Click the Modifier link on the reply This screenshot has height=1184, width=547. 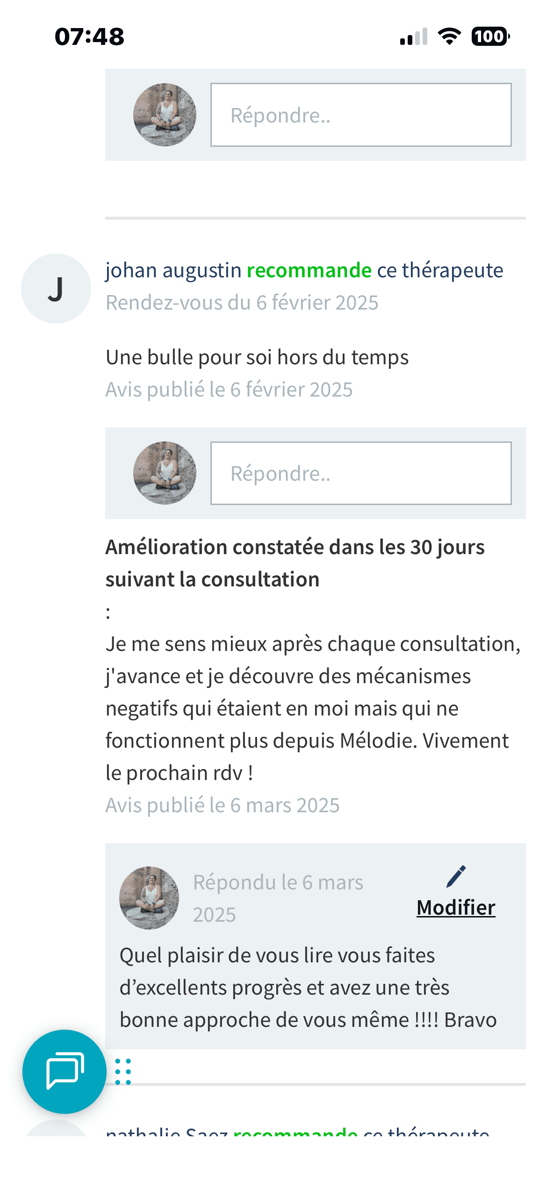coord(456,908)
